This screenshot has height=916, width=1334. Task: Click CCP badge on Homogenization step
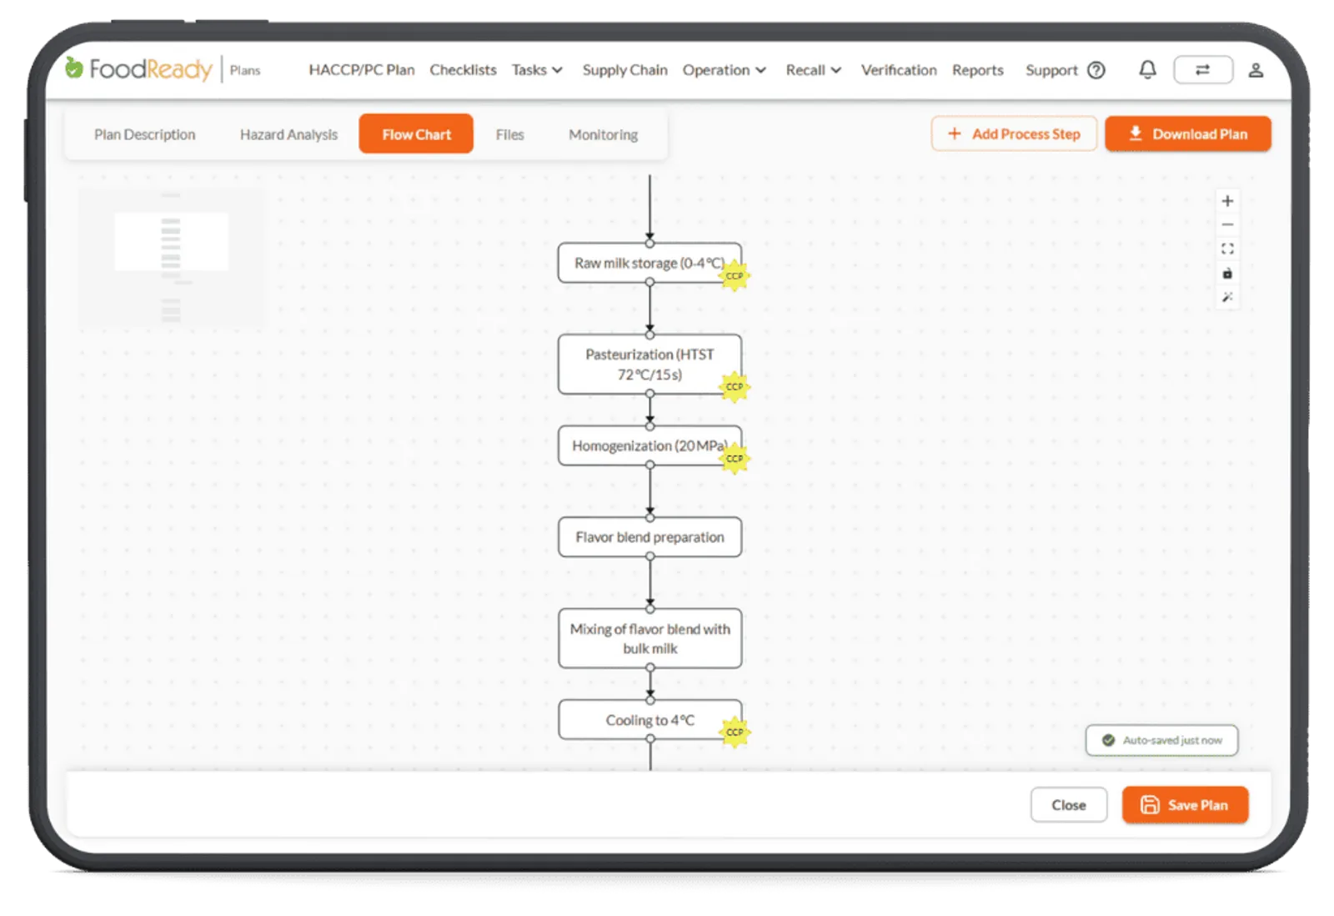pyautogui.click(x=735, y=459)
